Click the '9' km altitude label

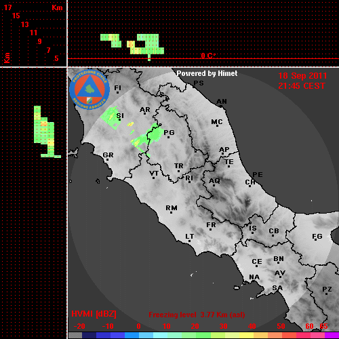(40, 41)
